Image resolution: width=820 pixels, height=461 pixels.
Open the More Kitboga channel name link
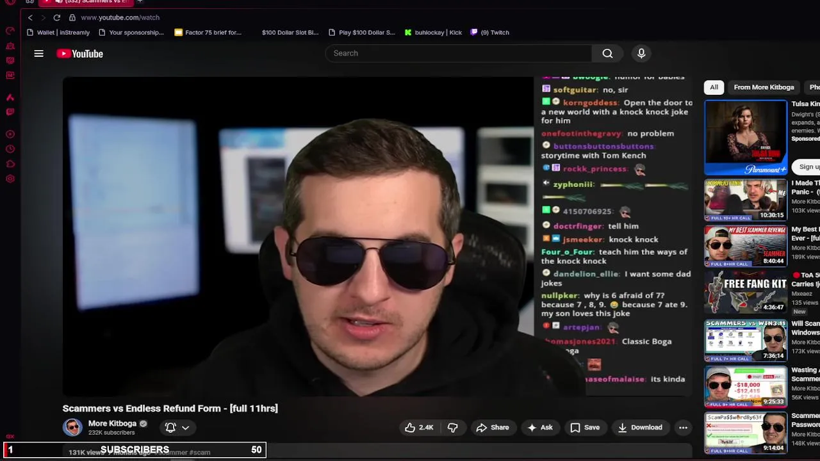[112, 423]
